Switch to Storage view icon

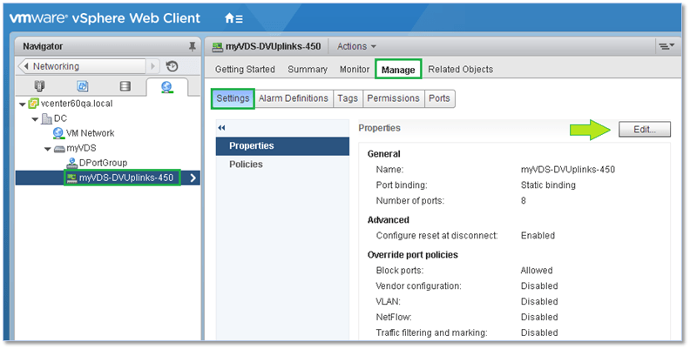pos(125,86)
